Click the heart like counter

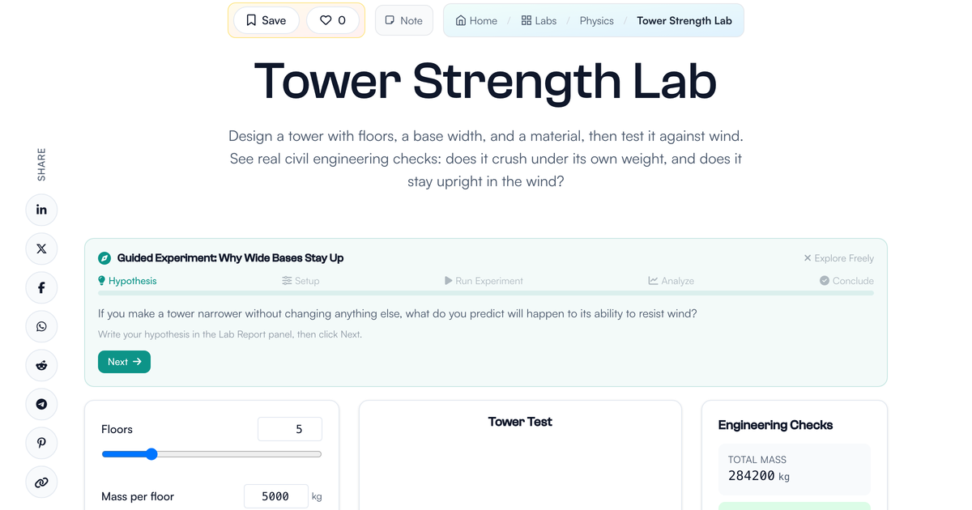tap(333, 20)
